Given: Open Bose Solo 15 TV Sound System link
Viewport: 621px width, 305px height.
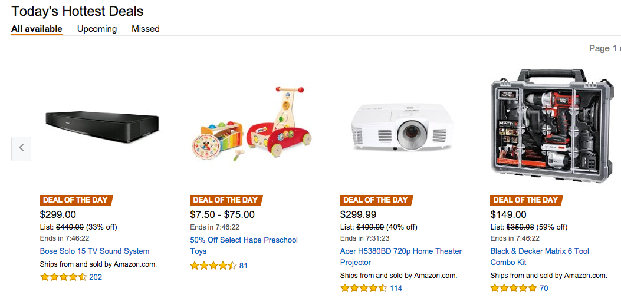Looking at the screenshot, I should 94,251.
